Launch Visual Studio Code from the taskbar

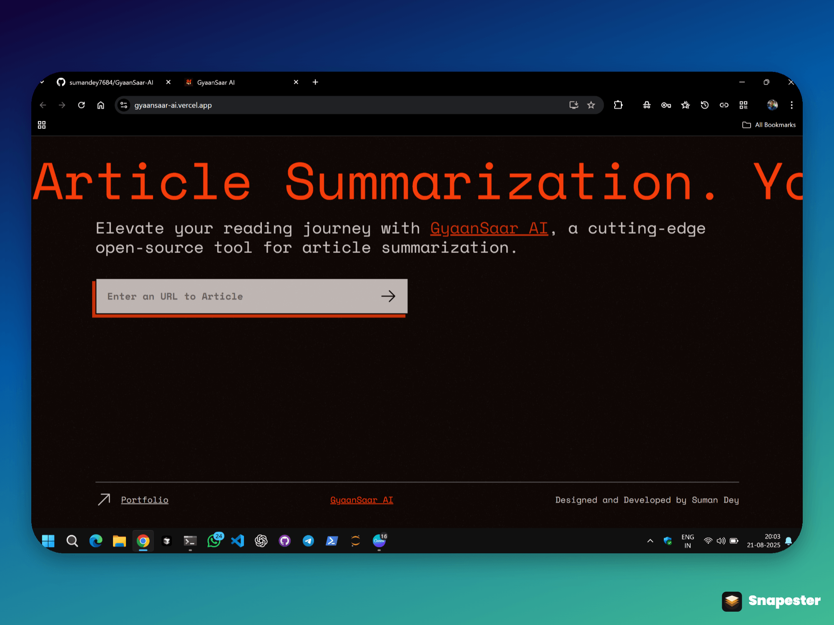[x=238, y=541]
